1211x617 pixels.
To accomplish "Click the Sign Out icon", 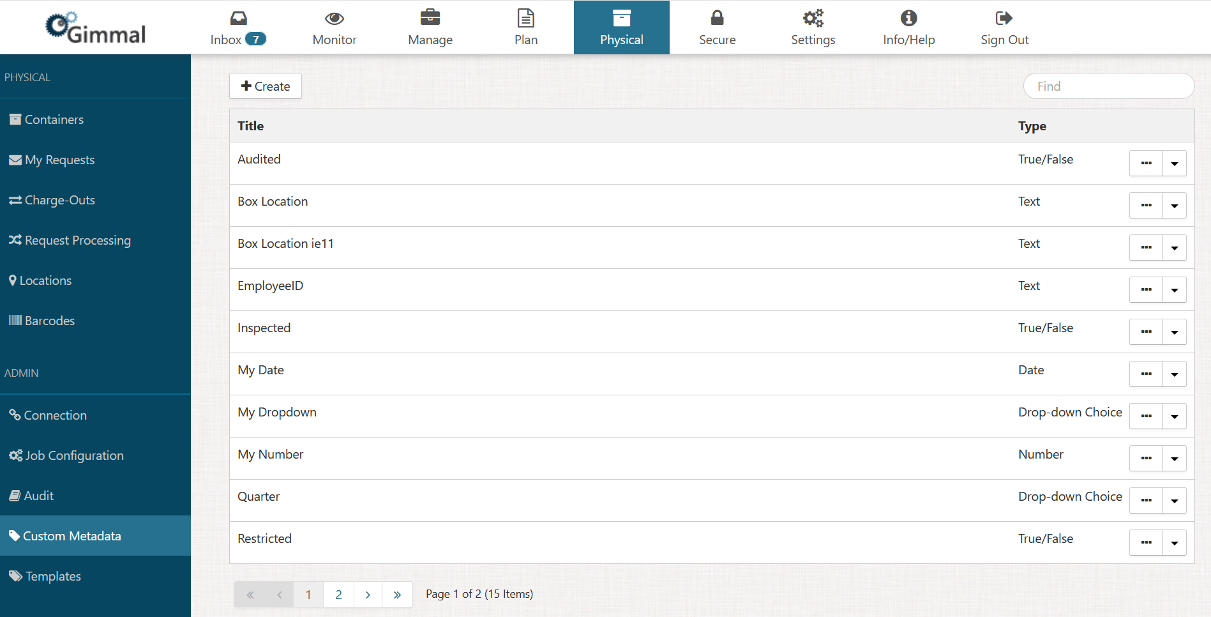I will [1004, 18].
